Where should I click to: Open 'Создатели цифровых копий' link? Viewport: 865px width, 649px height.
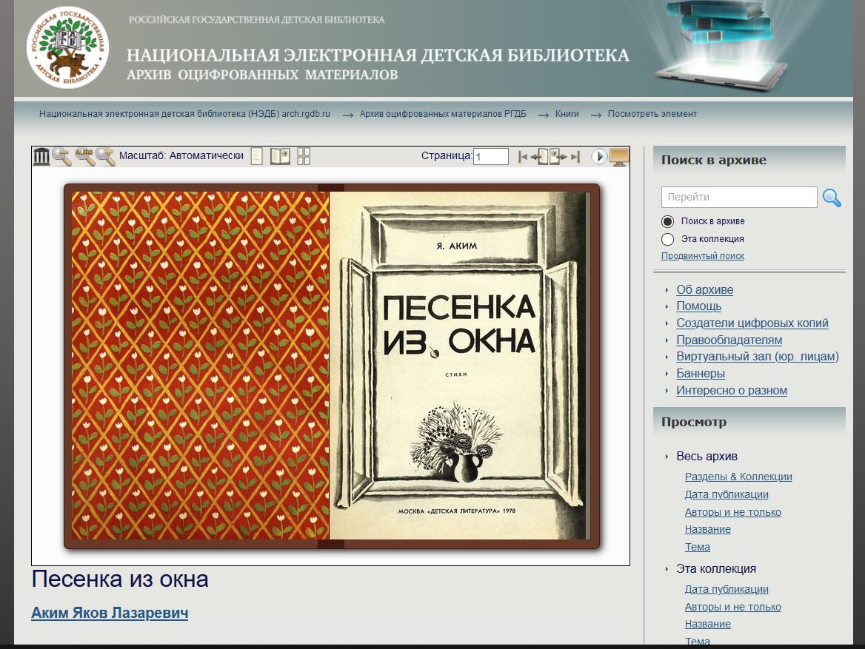click(752, 323)
